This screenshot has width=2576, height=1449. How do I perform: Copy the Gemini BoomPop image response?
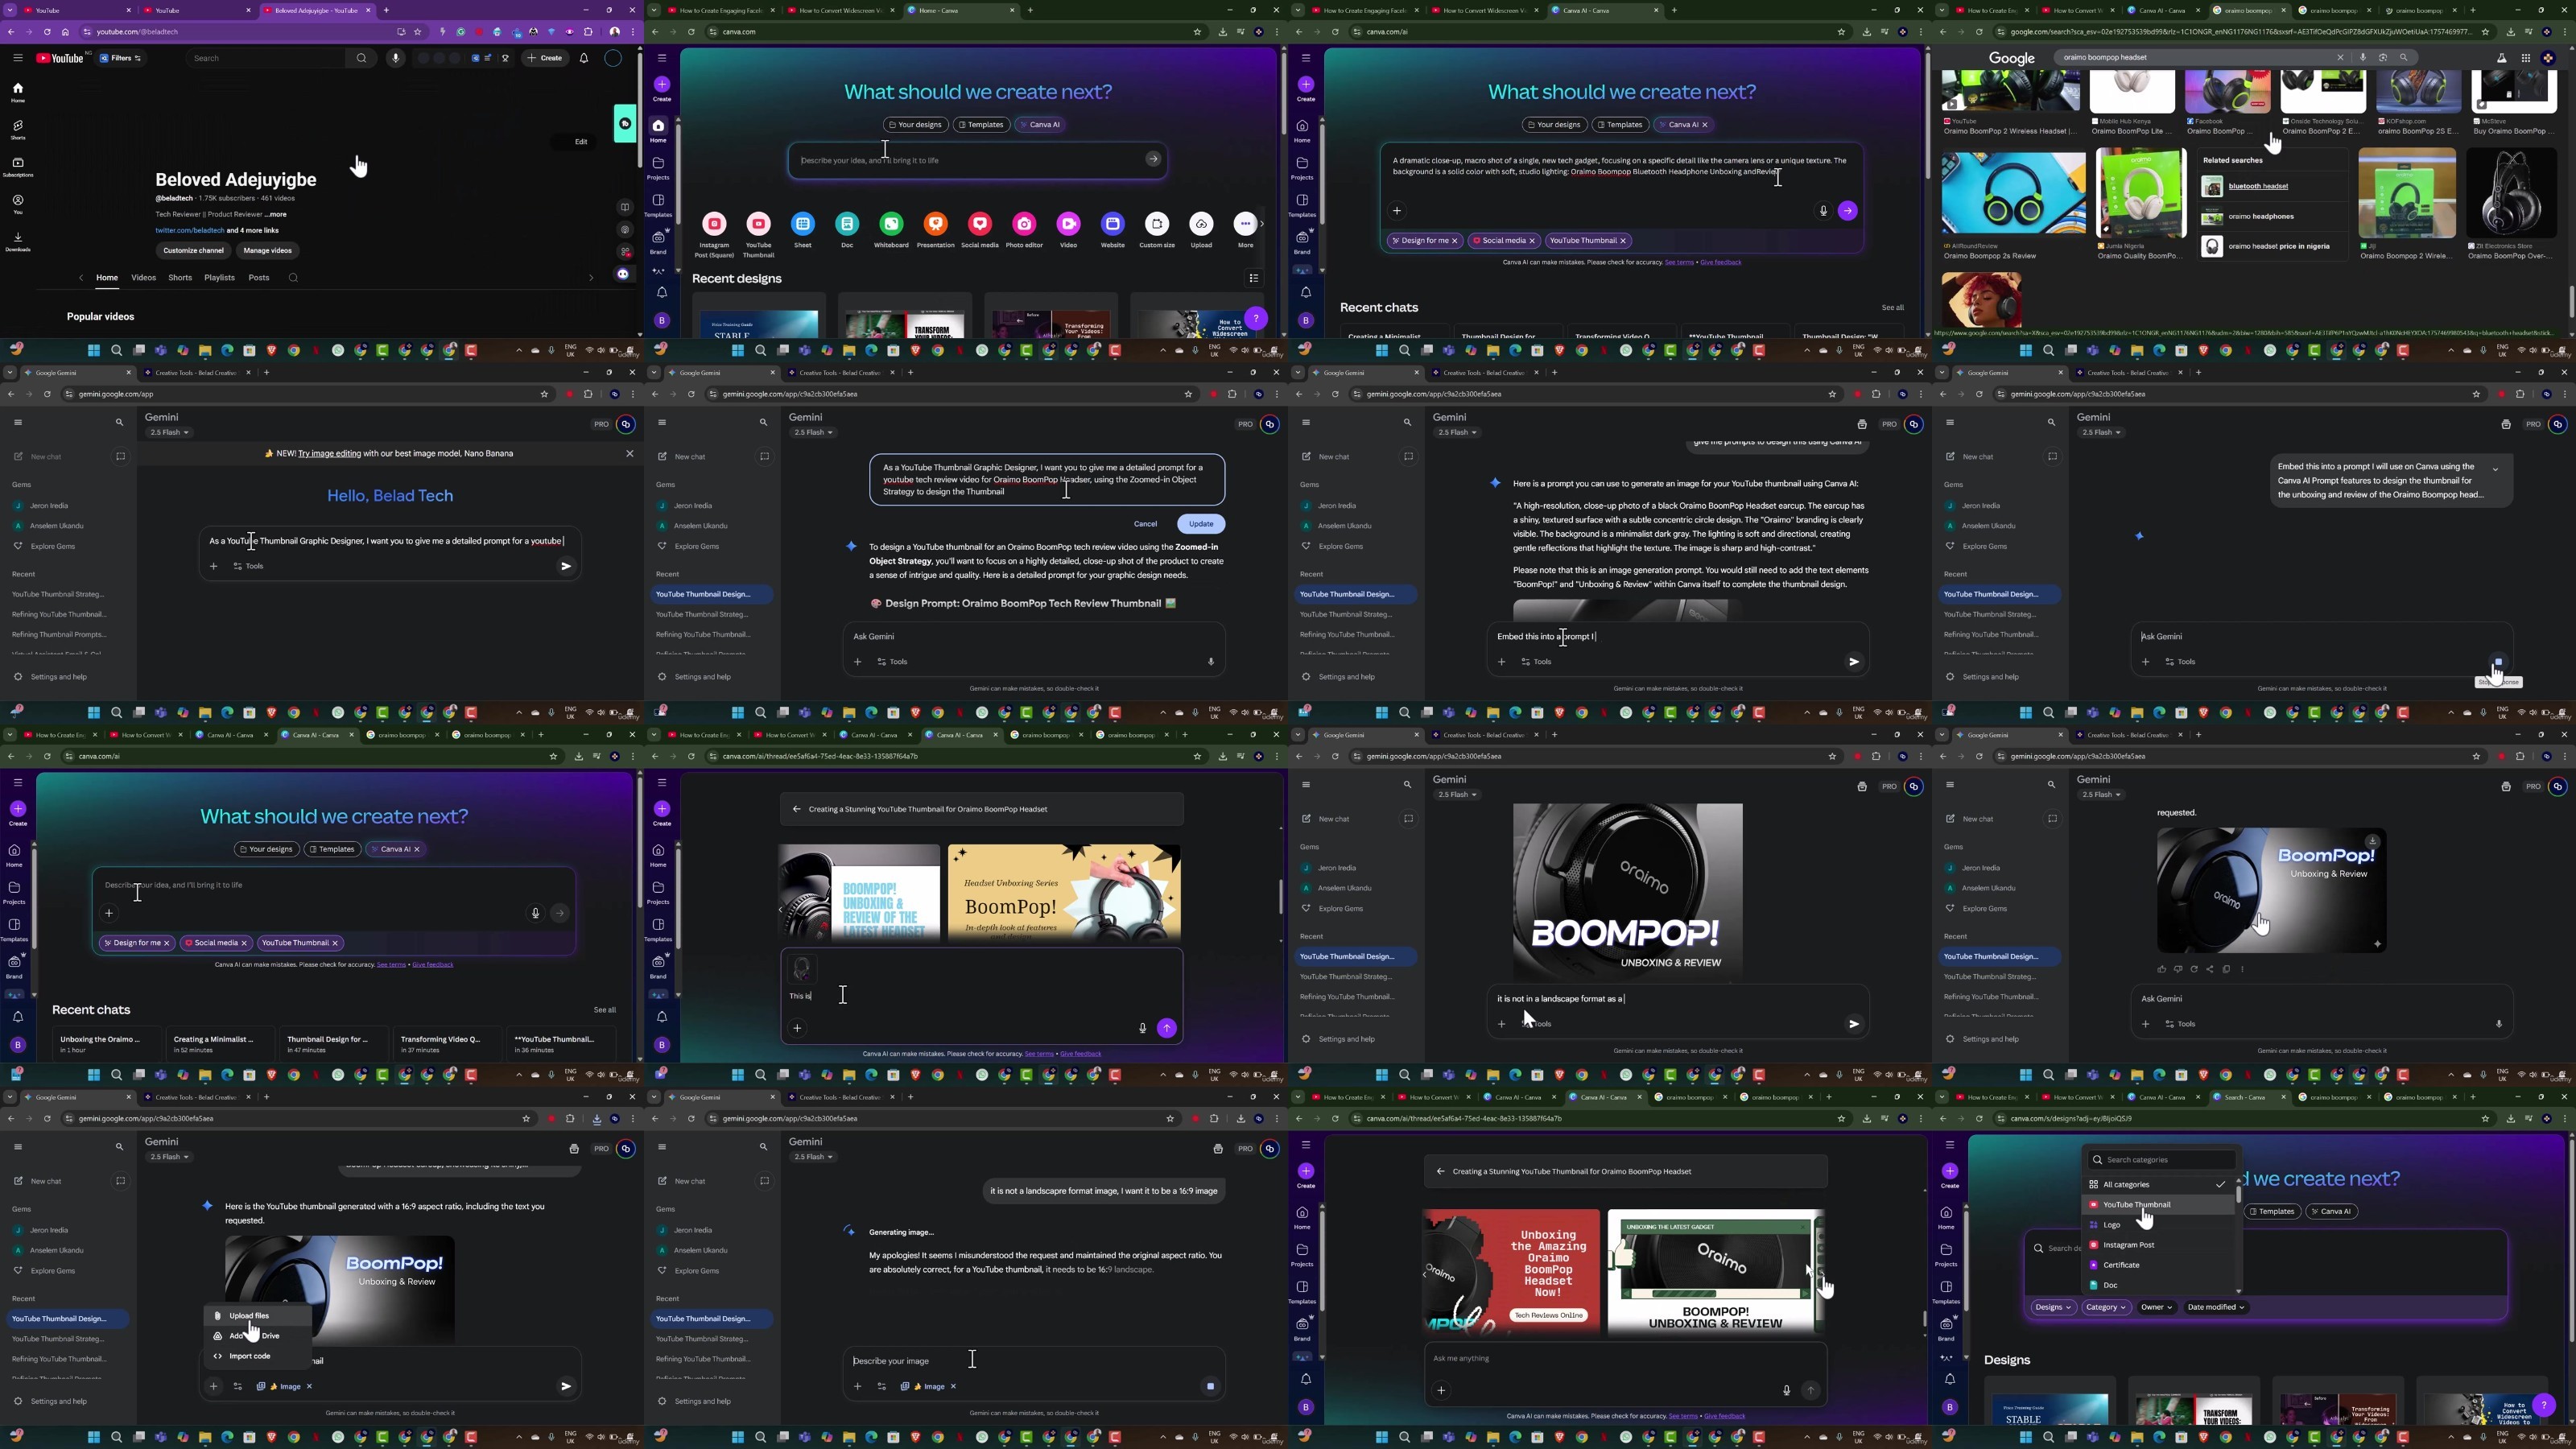[2226, 969]
